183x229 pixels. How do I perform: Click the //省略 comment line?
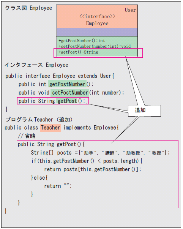(x=27, y=136)
